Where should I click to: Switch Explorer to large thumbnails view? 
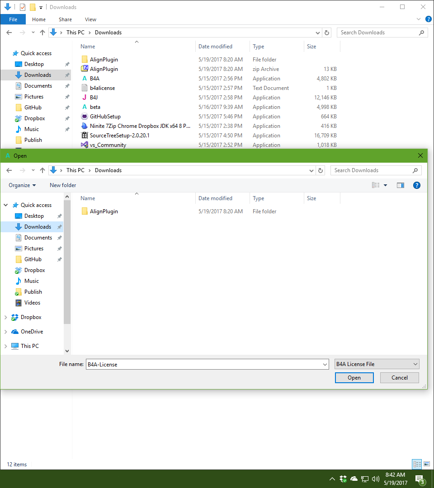pyautogui.click(x=426, y=464)
